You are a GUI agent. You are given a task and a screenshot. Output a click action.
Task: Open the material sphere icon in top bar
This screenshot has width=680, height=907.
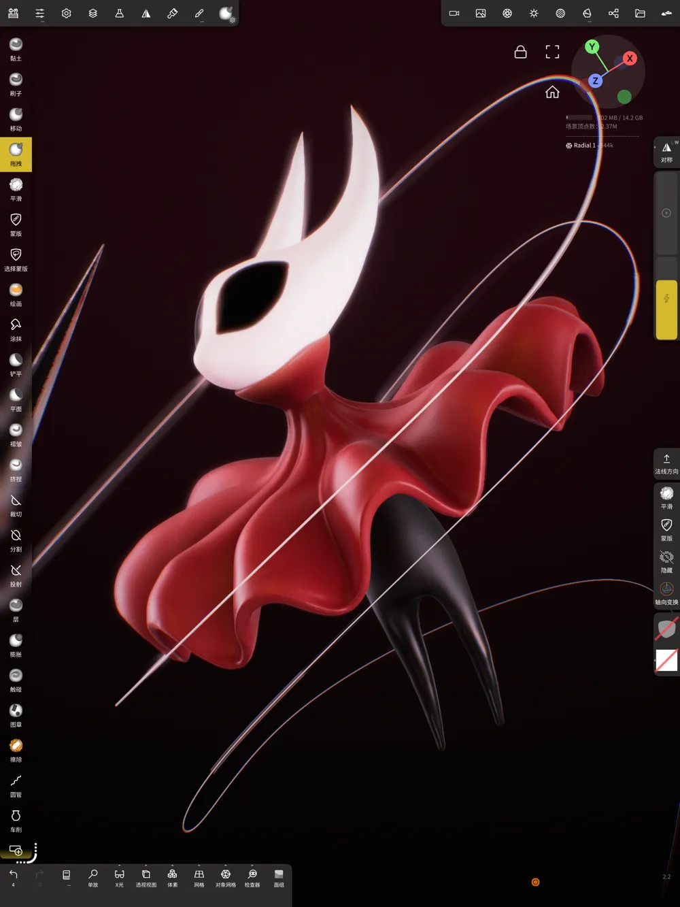tap(226, 13)
